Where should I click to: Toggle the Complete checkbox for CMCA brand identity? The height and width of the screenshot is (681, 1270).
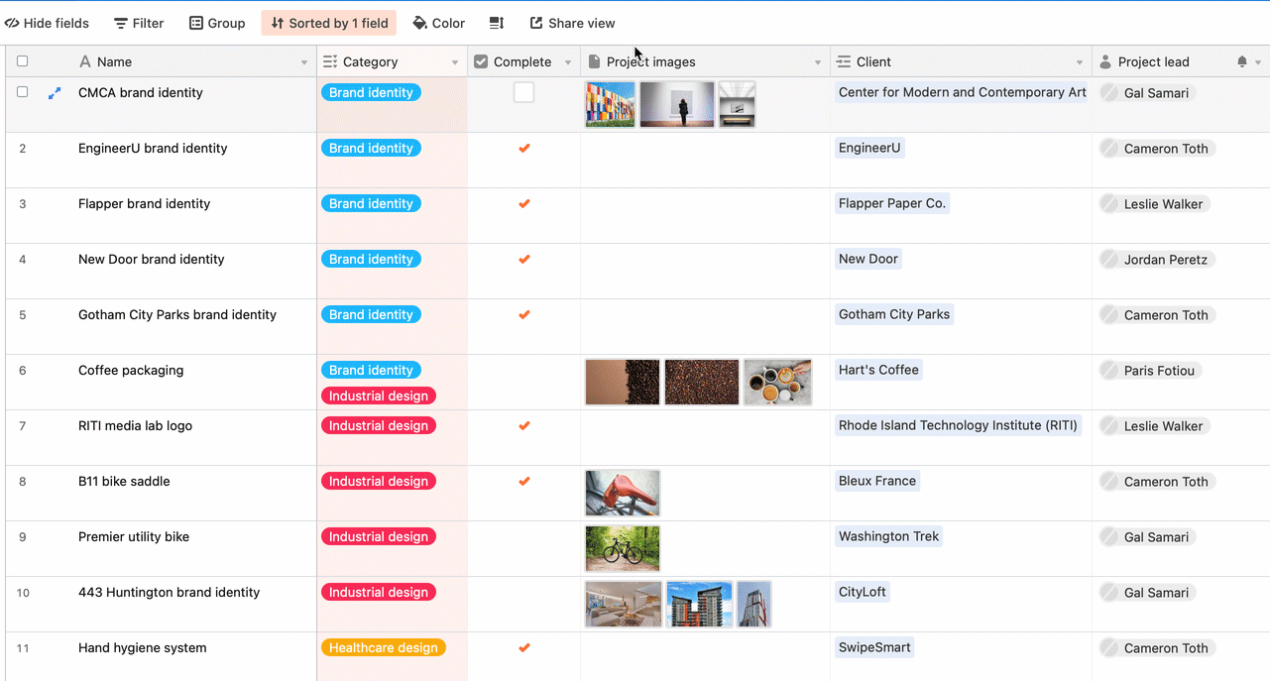click(x=522, y=91)
